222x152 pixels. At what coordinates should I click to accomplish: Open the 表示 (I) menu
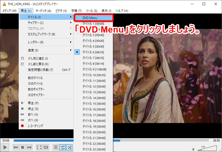[x=106, y=11]
